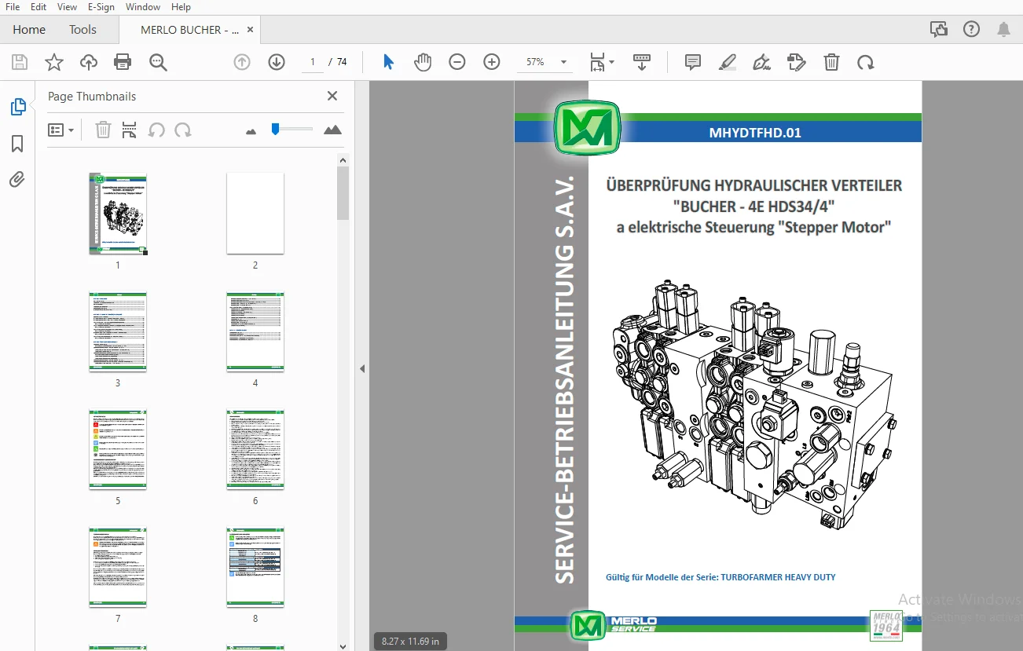Open the sign document pen tool
The image size is (1023, 651).
(761, 62)
